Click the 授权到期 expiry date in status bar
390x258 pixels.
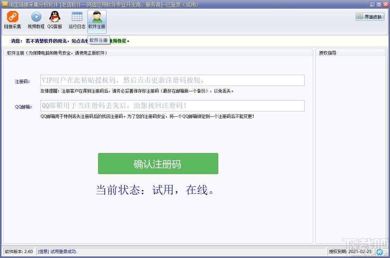[x=350, y=252]
